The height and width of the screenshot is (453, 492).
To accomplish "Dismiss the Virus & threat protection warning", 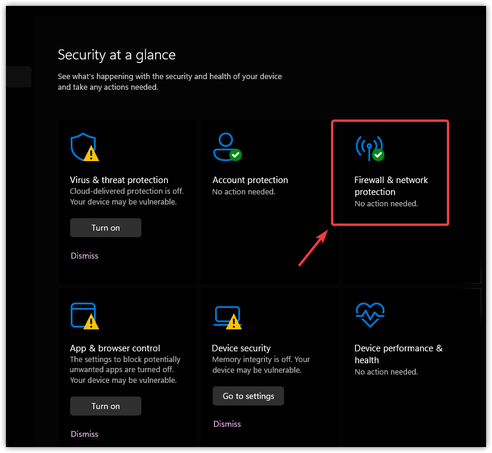I will click(84, 256).
